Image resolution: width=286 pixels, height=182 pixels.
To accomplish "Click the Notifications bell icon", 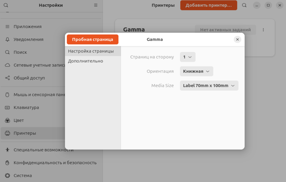I will [x=8, y=40].
